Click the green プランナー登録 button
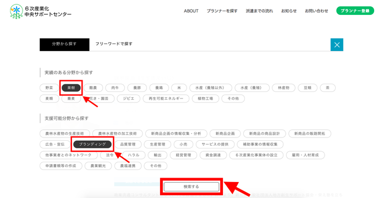 (x=355, y=11)
